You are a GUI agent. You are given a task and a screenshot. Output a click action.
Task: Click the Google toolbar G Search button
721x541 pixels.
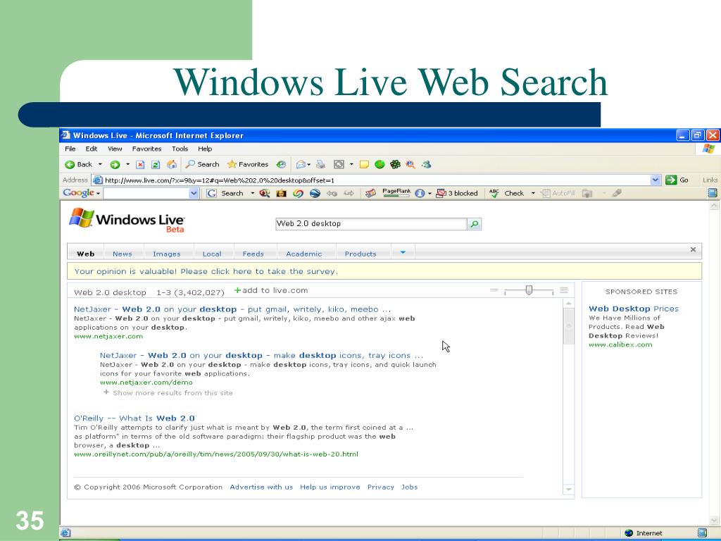[x=225, y=193]
